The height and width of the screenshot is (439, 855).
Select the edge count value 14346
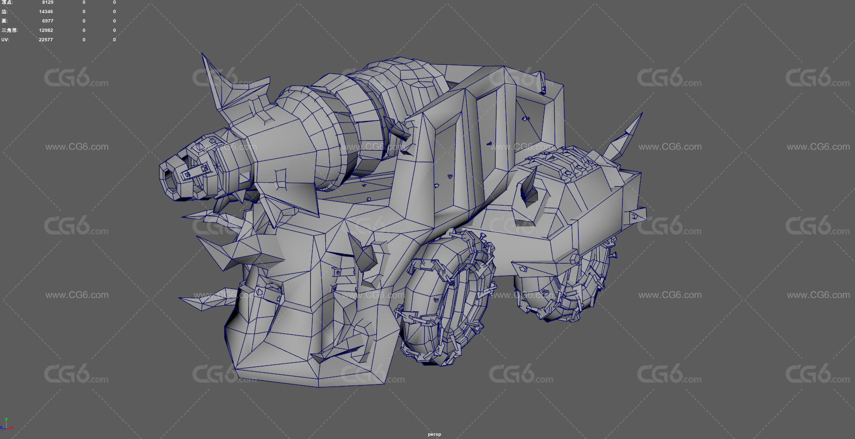point(46,12)
